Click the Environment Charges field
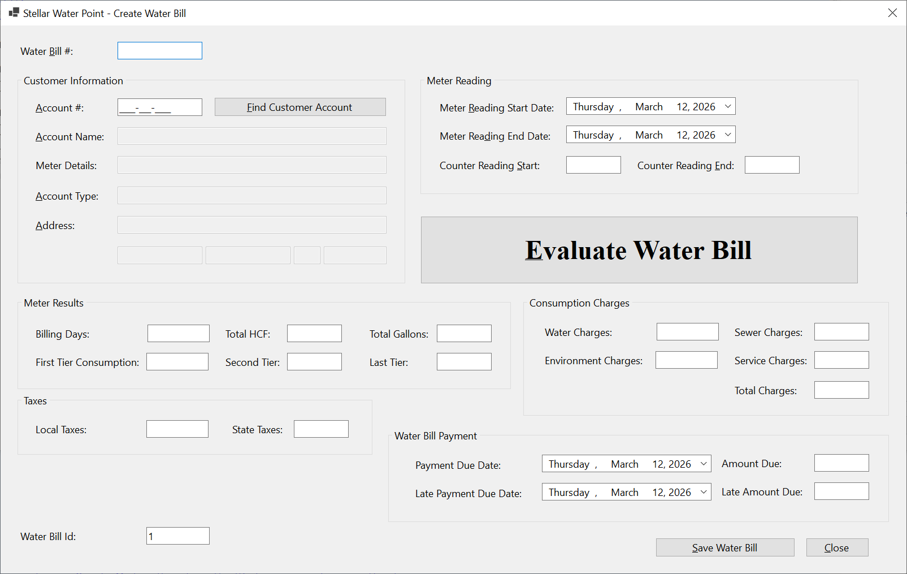 tap(687, 360)
